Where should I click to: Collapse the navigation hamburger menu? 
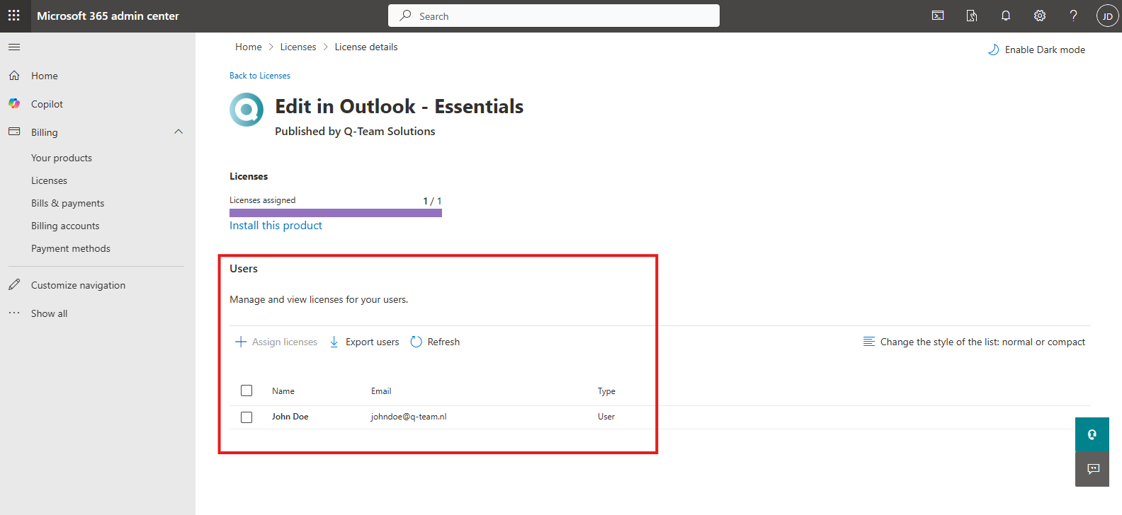point(14,47)
